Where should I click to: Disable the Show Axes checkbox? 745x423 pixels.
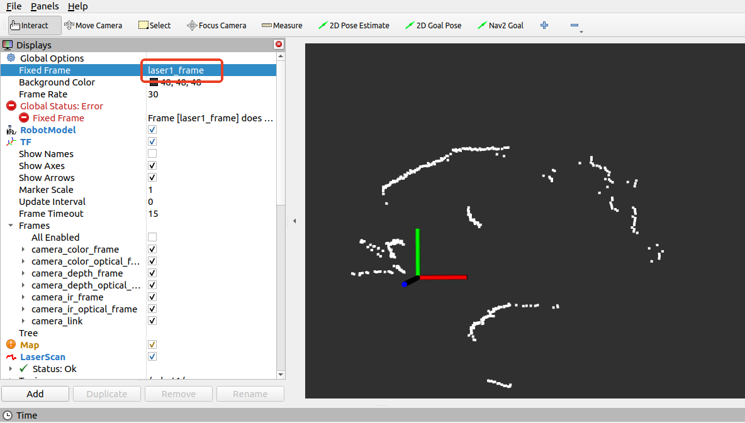(152, 165)
